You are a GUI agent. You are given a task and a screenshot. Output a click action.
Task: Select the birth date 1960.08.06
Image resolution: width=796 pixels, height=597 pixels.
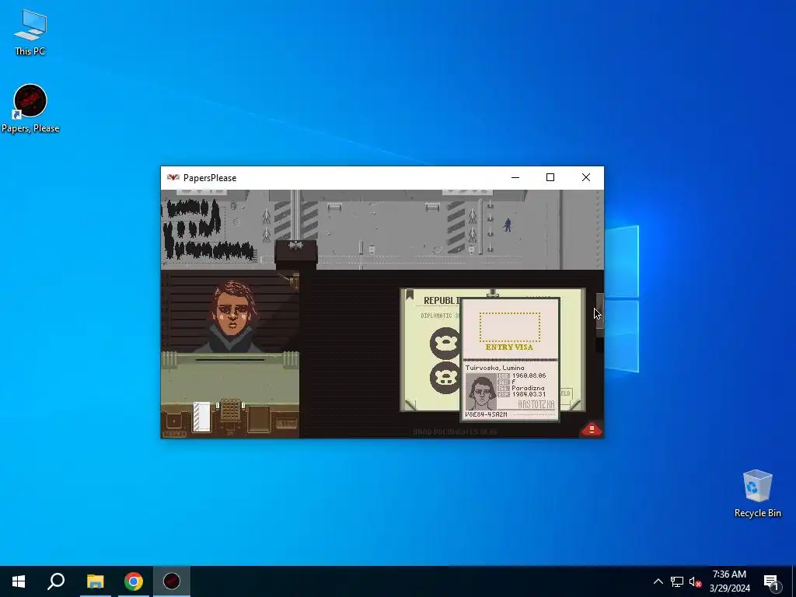(529, 375)
